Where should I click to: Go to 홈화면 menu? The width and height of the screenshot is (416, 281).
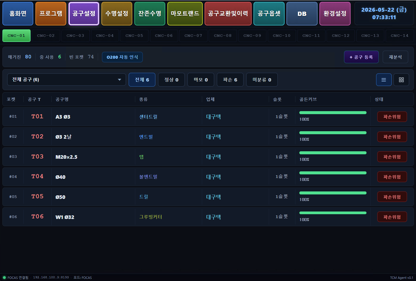coord(18,13)
